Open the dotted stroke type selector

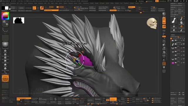[x=5, y=30]
